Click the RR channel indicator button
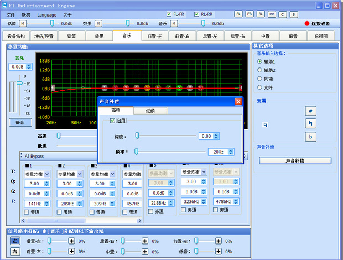Screen dimensions: 343x260 pos(271,14)
